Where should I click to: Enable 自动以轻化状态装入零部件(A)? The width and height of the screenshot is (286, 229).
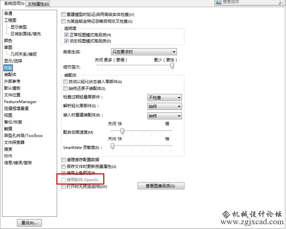[65, 82]
